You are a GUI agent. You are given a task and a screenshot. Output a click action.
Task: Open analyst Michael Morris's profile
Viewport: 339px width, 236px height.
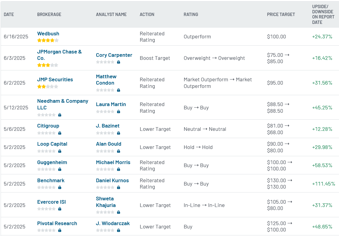[113, 162]
